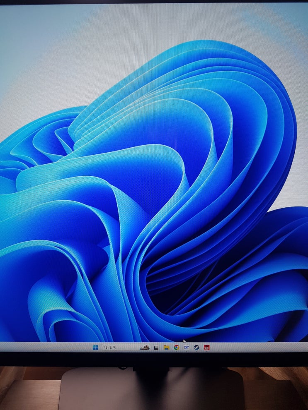Click the taskbar search box labeled 검색
The image size is (308, 410).
coord(126,347)
